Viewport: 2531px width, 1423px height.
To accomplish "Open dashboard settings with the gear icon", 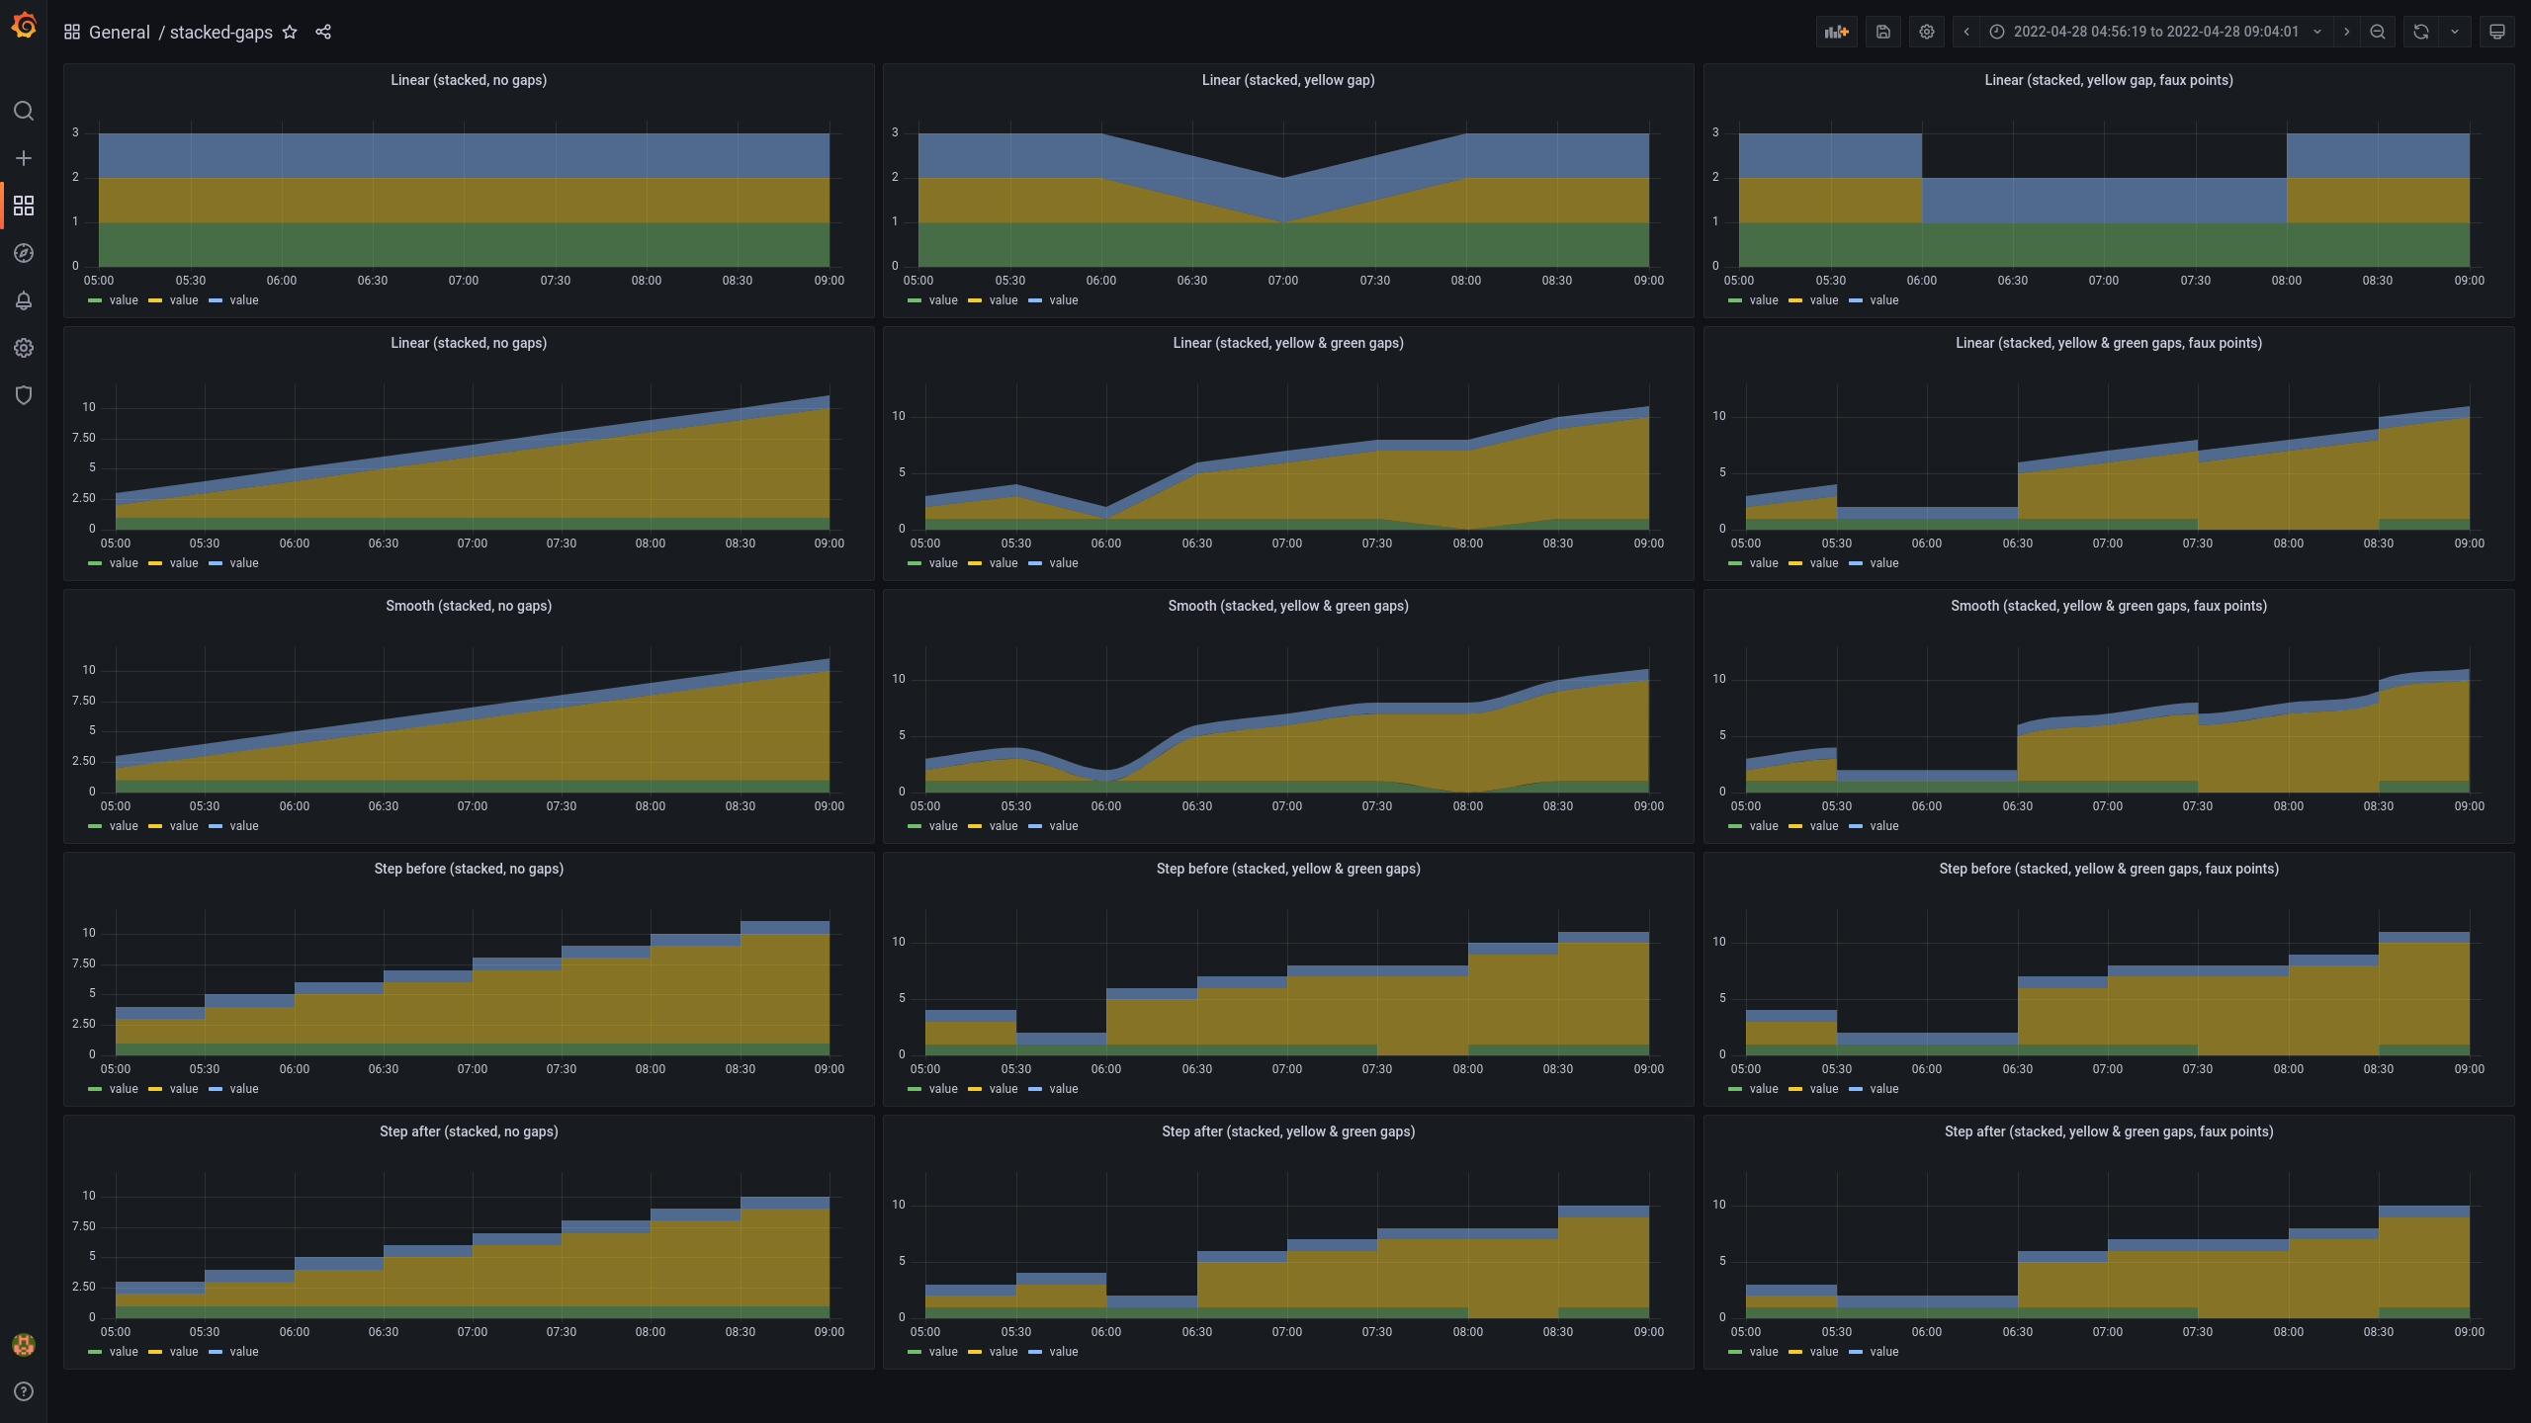I will (x=1926, y=32).
